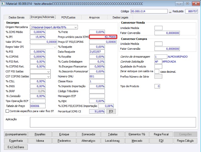Screen dimensions: 201x152
Task: Click the FCI button
Action: point(111,111)
